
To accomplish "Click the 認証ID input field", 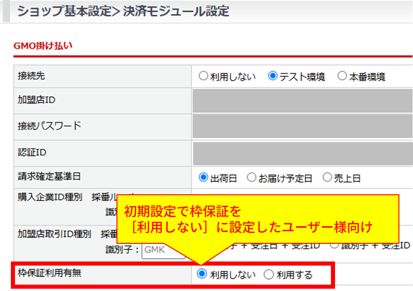I will pyautogui.click(x=303, y=153).
